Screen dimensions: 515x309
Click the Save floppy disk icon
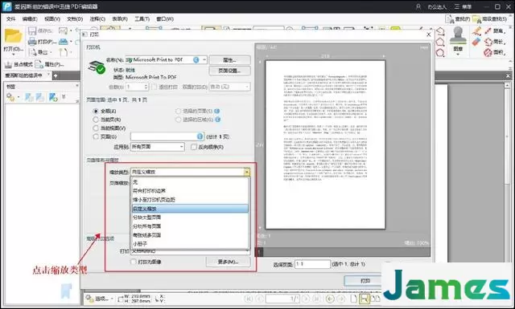(x=32, y=30)
